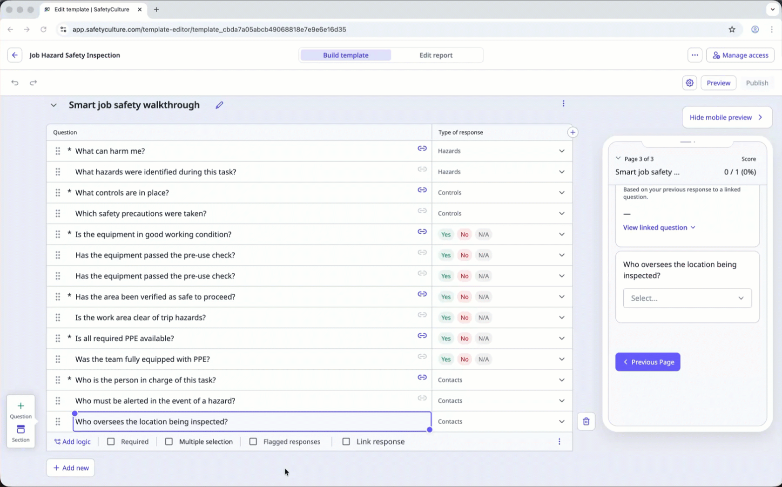Click link icon on 'Is all required PPE available?'
Viewport: 782px width, 487px height.
click(x=422, y=336)
